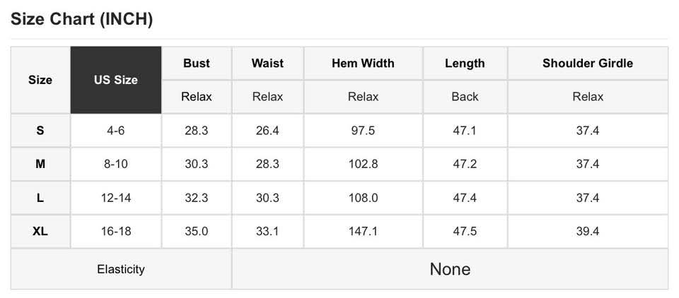Select the S size row label

tap(40, 131)
